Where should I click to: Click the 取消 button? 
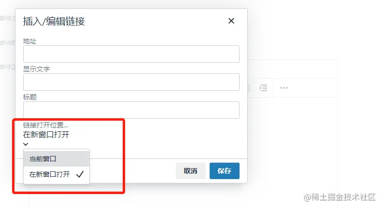coord(190,171)
